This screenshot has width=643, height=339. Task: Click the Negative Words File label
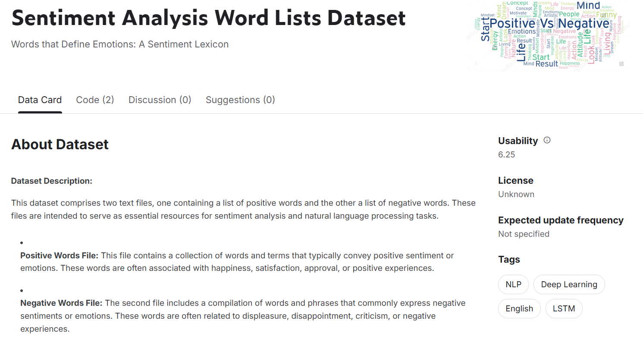[61, 303]
